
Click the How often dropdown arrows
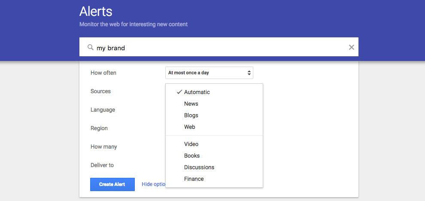pos(249,73)
